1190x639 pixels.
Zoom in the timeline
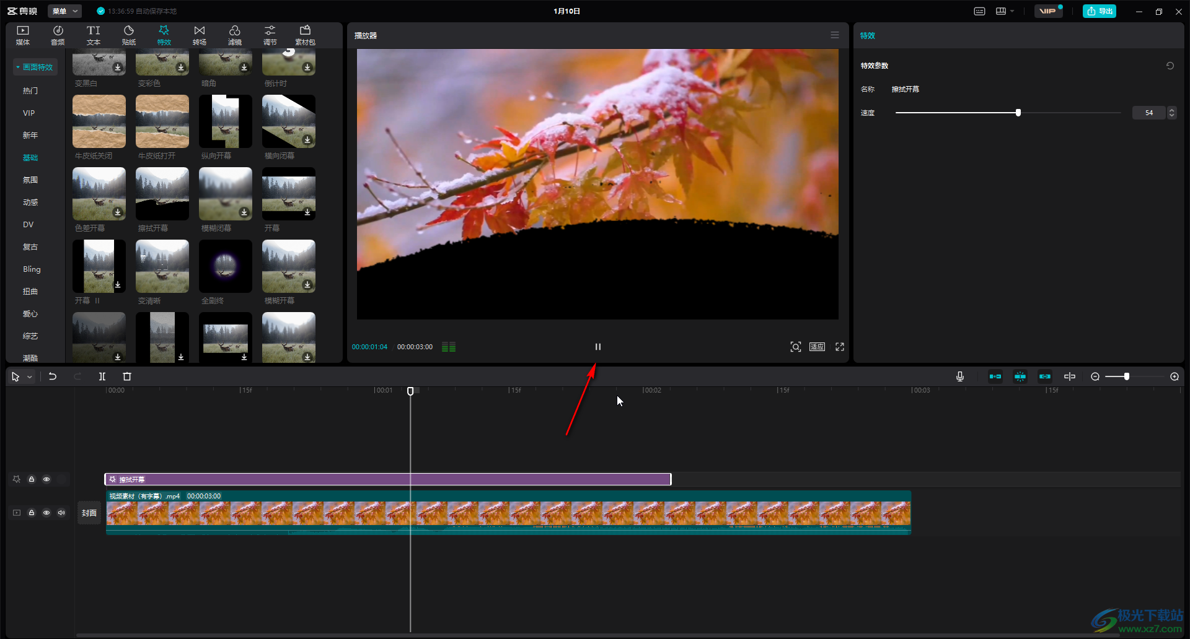coord(1175,376)
